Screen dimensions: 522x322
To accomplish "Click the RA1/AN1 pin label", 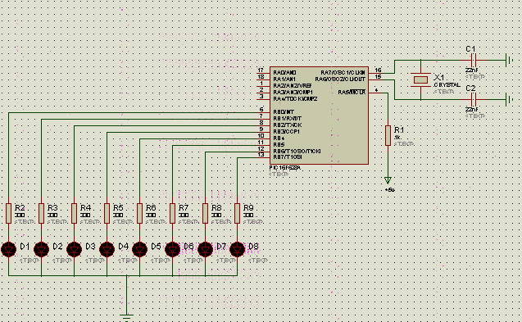I will (x=284, y=79).
